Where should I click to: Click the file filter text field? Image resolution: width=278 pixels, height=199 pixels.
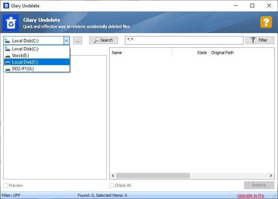tap(184, 40)
